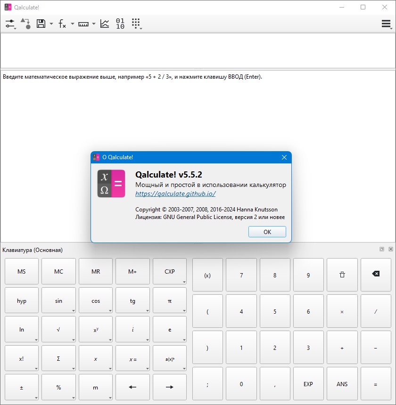Toggle the hyp hyperbolic mode key
The height and width of the screenshot is (405, 396).
point(22,300)
